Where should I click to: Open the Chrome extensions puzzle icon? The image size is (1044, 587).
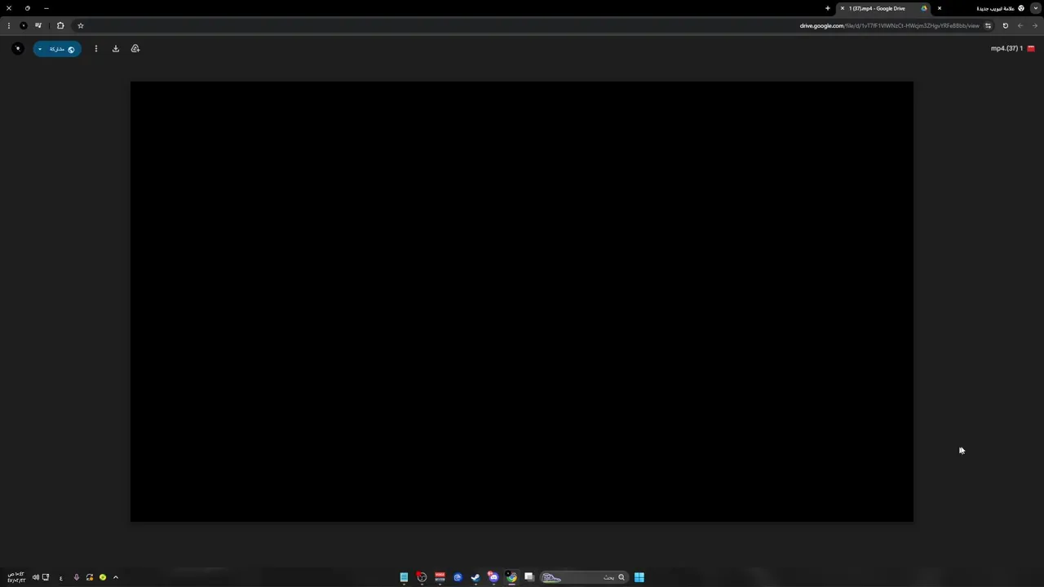(60, 25)
